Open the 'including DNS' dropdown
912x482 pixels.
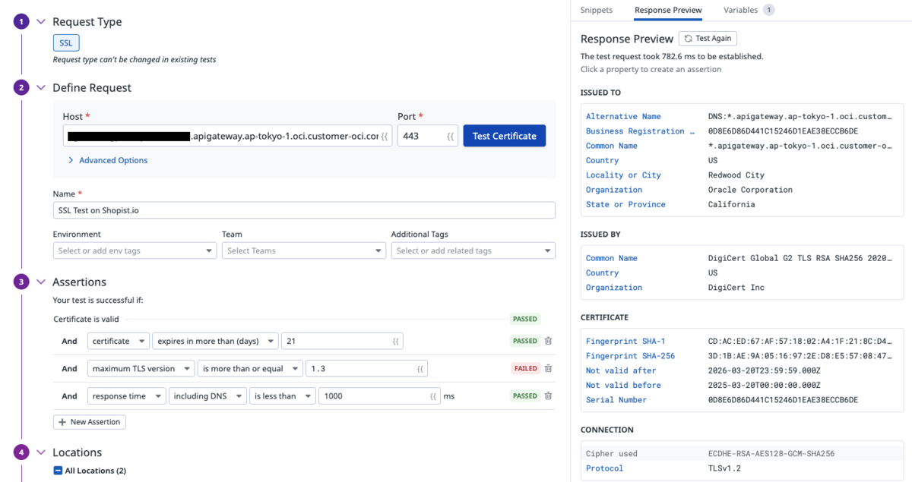tap(209, 396)
